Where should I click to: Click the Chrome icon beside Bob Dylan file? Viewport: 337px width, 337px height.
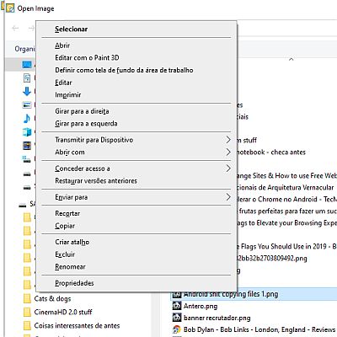[177, 329]
